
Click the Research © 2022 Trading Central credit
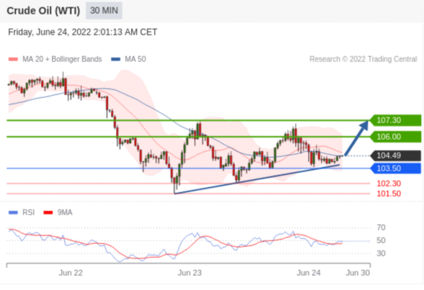[x=363, y=59]
